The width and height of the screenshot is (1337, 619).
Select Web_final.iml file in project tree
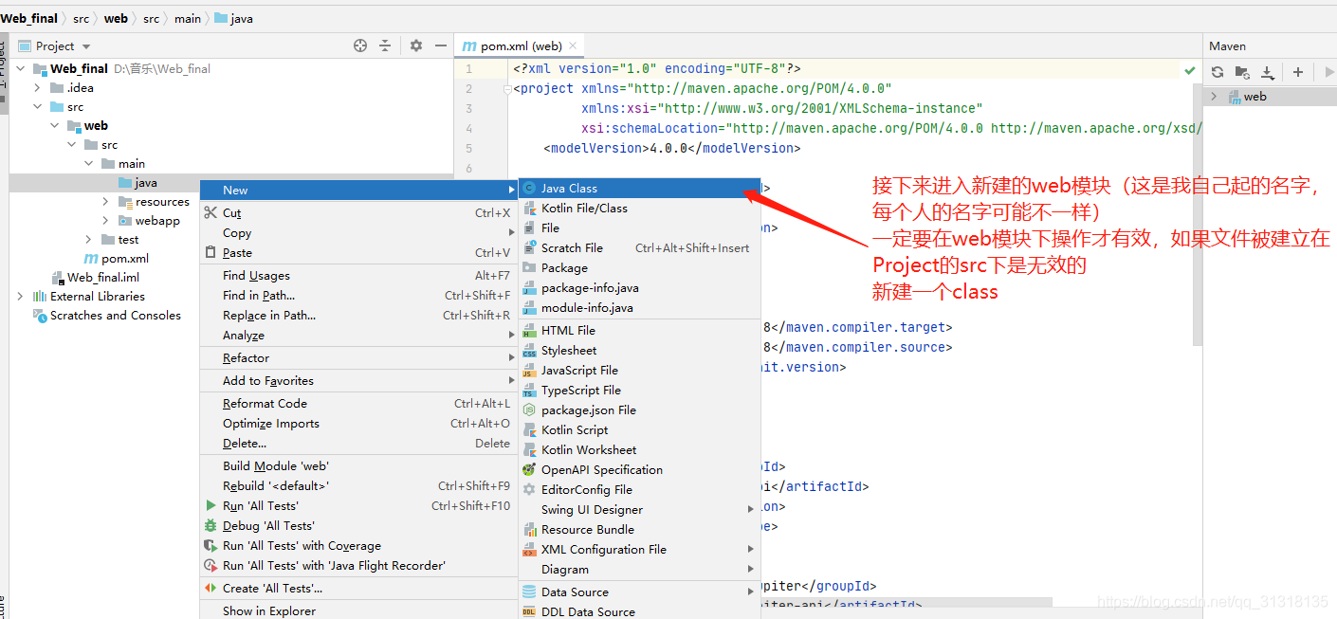click(103, 277)
